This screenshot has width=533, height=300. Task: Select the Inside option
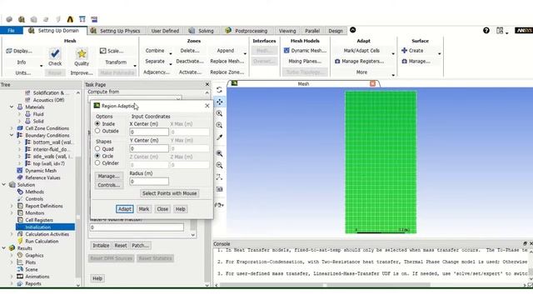click(97, 124)
